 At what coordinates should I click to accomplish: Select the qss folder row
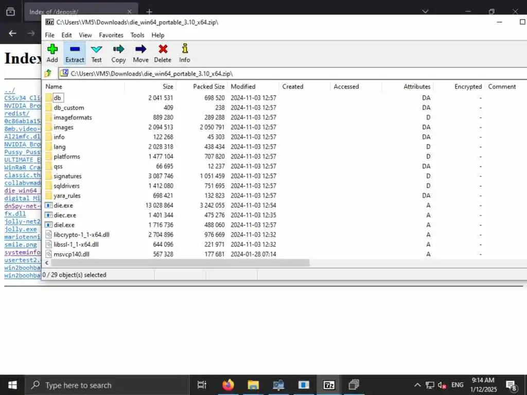pos(285,166)
